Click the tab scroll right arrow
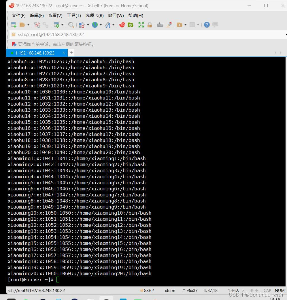This screenshot has width=287, height=300. click(x=280, y=52)
